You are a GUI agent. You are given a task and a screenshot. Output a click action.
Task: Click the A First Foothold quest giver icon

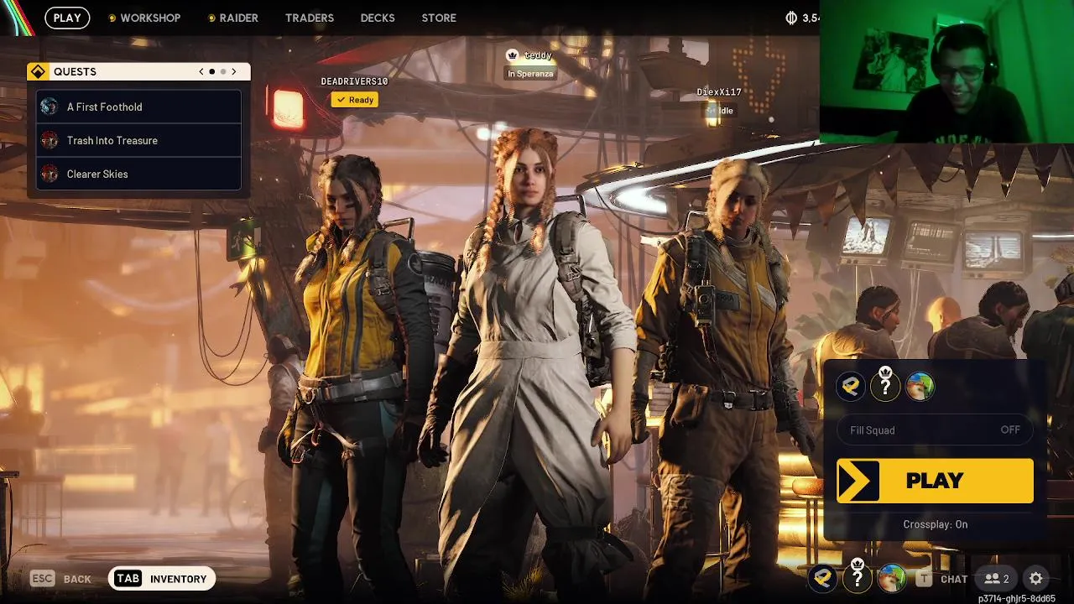(50, 107)
